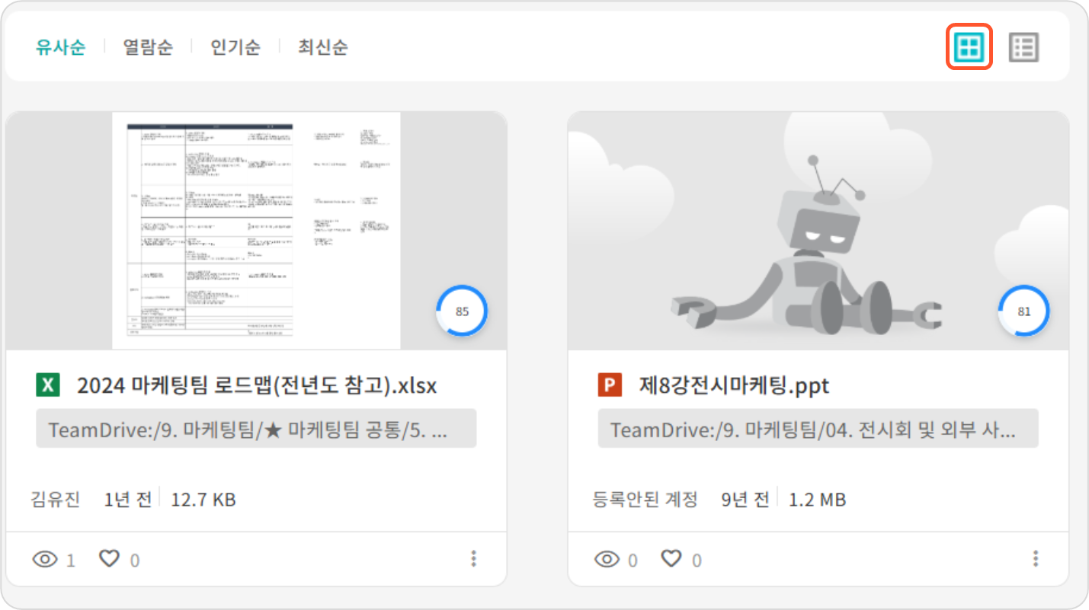Click the eye view icon on the ppt card
Viewport: 1089px width, 610px height.
click(607, 560)
